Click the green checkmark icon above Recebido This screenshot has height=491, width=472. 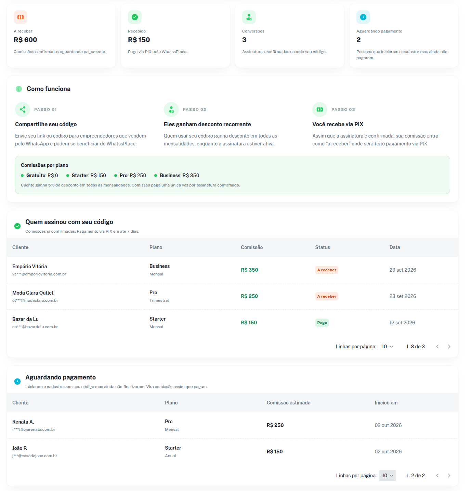tap(135, 17)
